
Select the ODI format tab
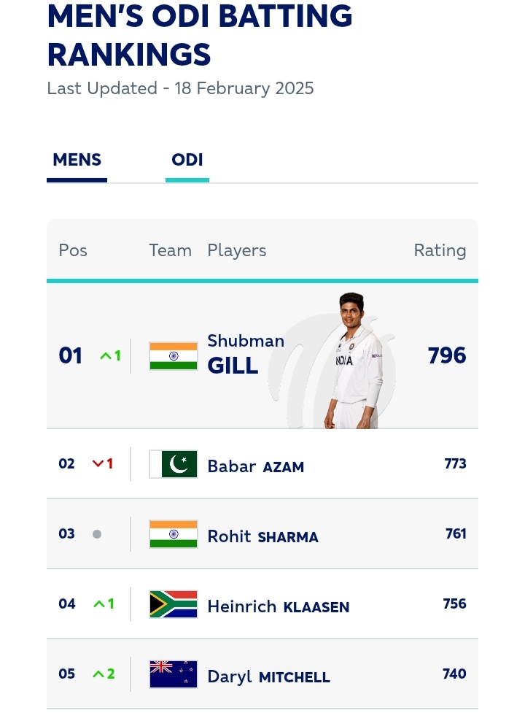(187, 160)
